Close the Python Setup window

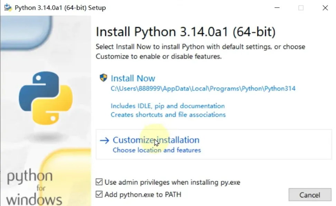(x=325, y=8)
